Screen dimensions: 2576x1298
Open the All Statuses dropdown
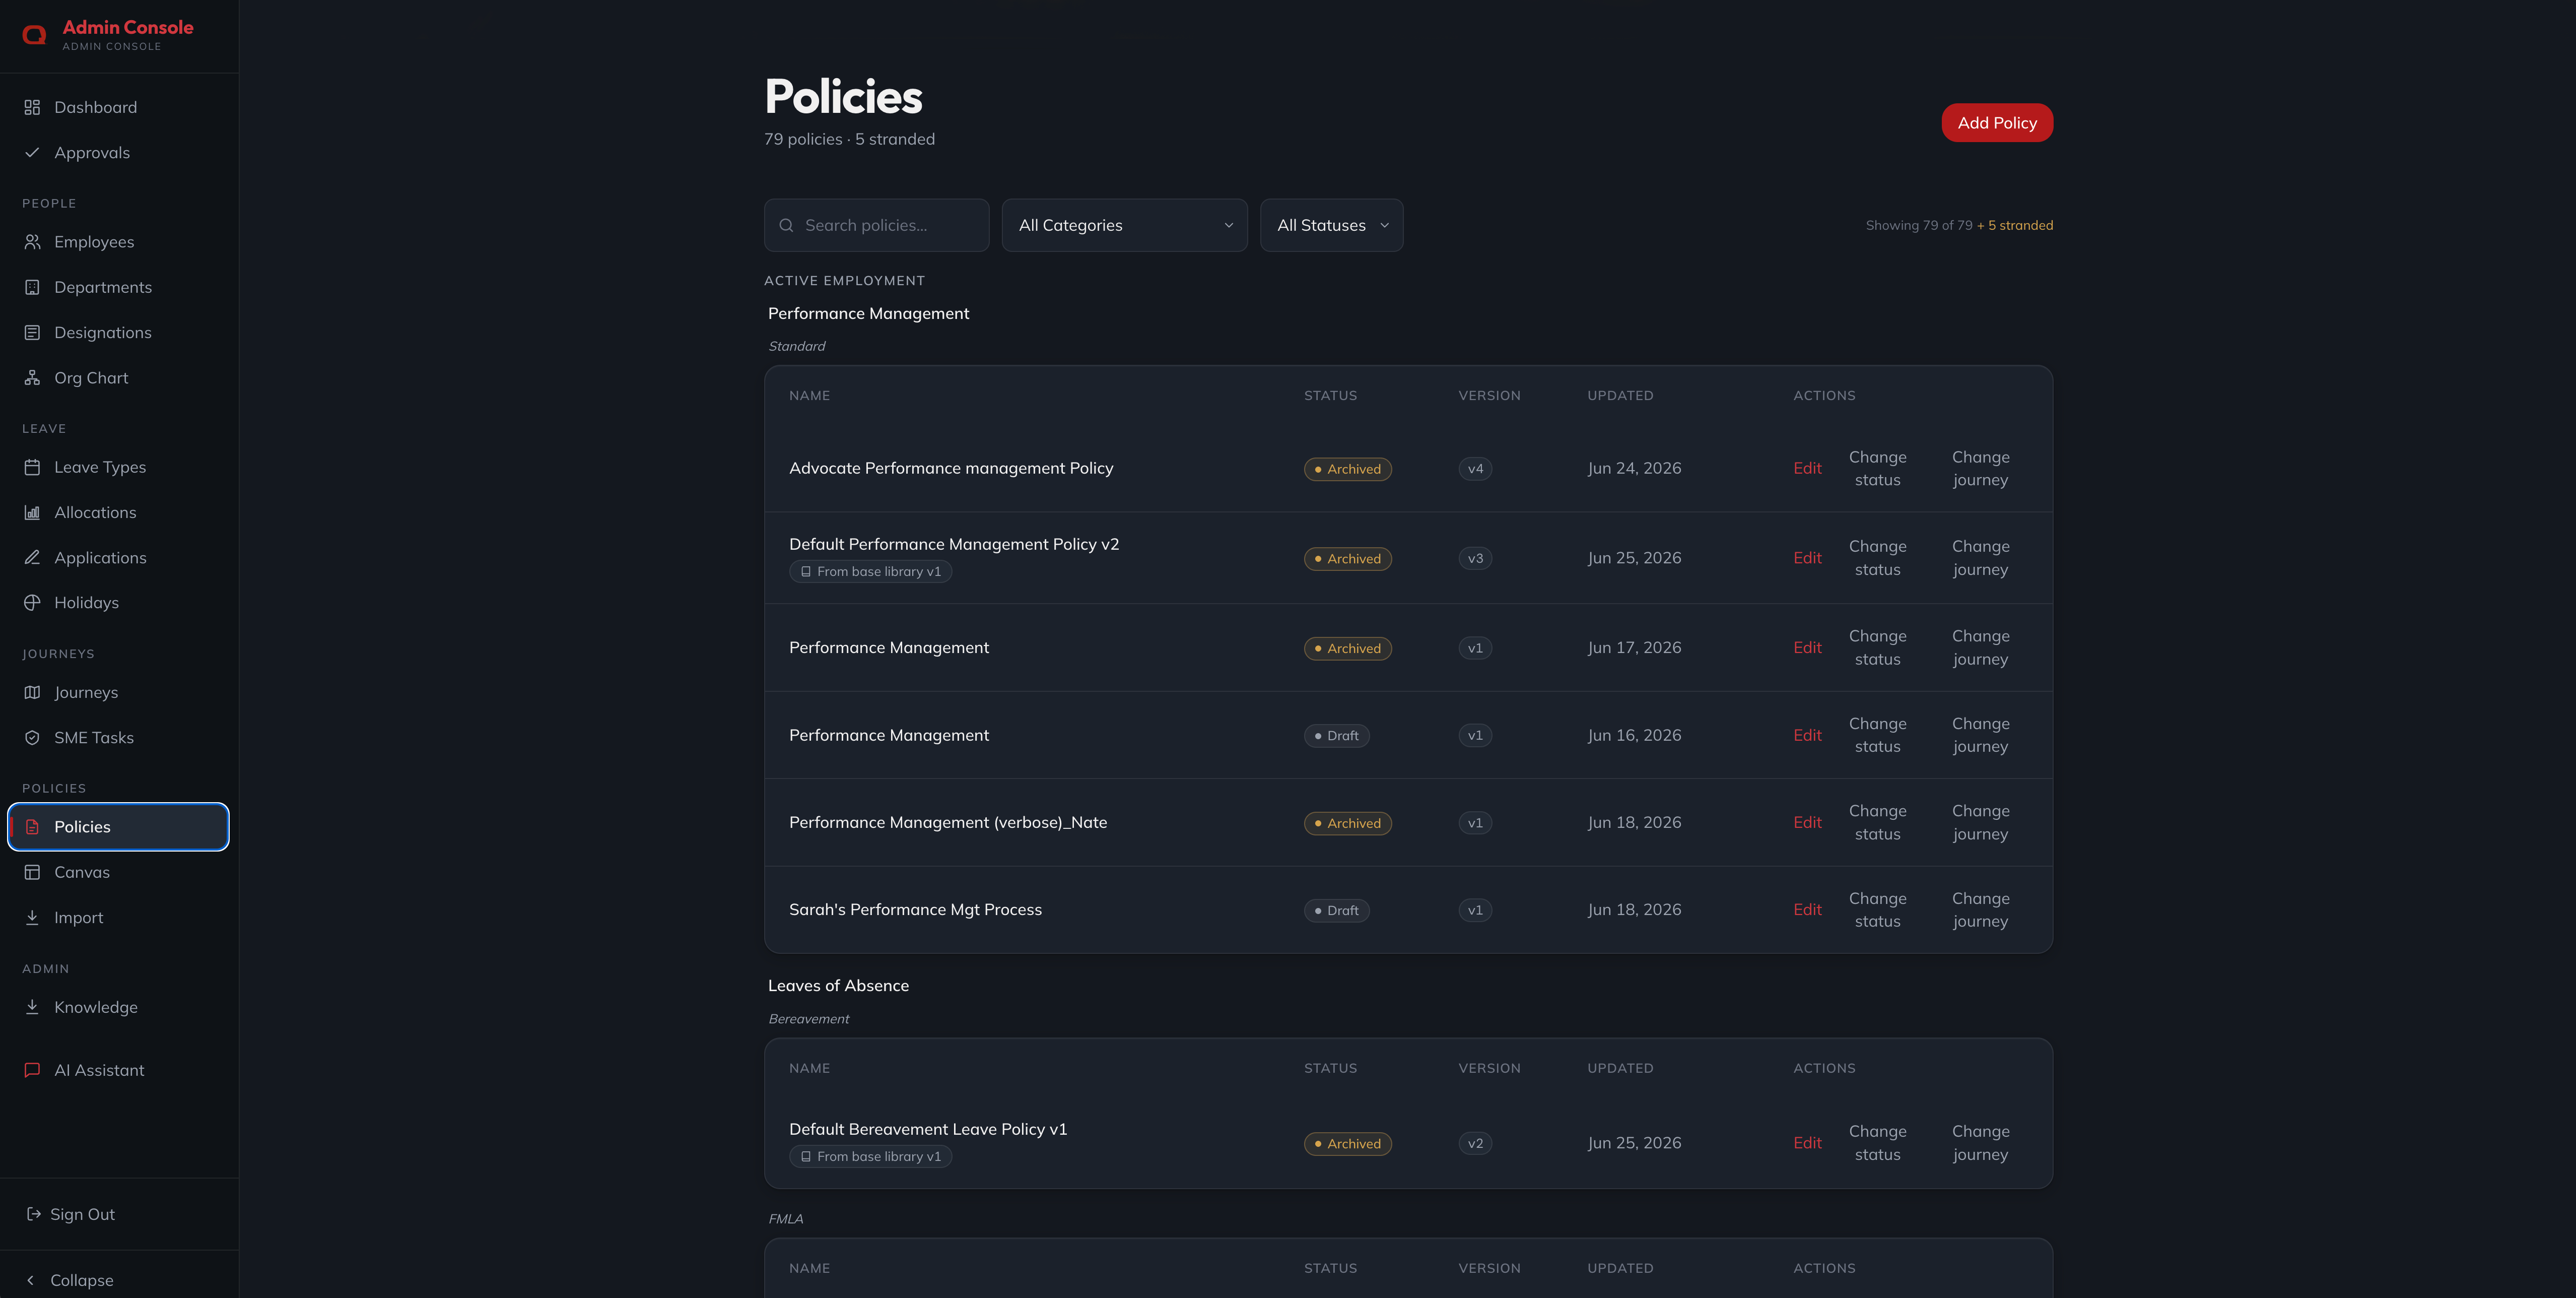click(x=1331, y=225)
